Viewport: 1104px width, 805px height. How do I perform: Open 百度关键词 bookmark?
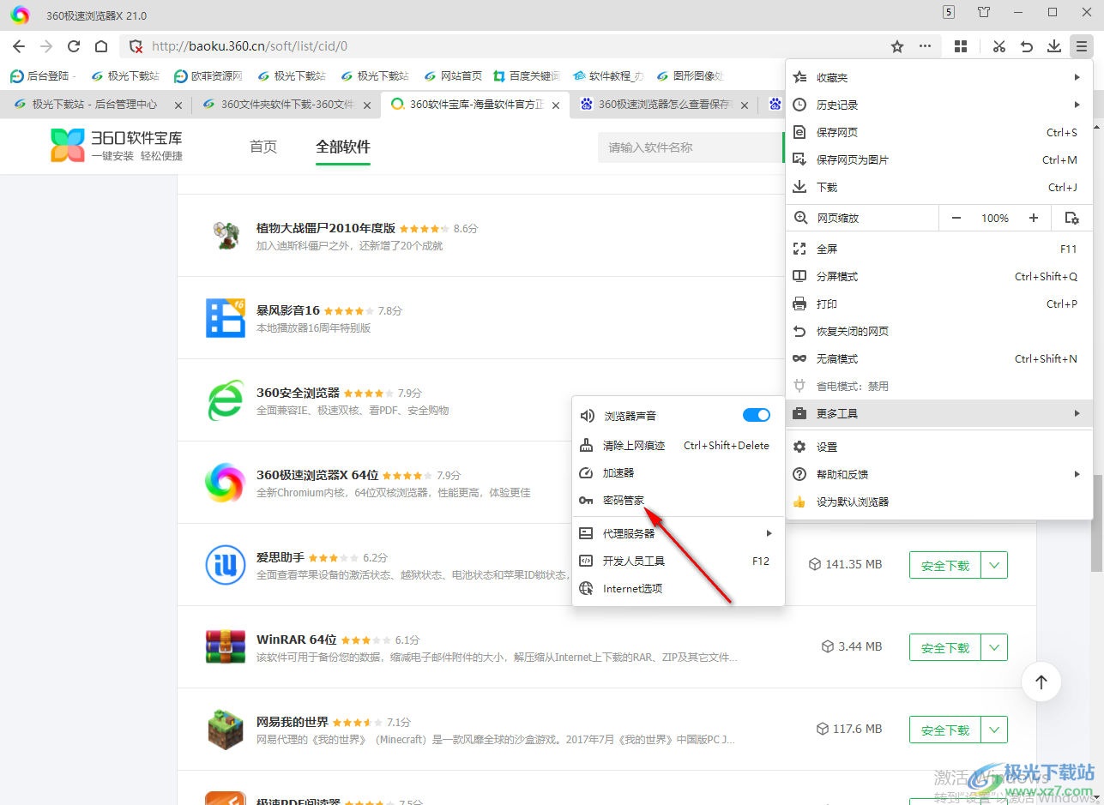pyautogui.click(x=527, y=75)
